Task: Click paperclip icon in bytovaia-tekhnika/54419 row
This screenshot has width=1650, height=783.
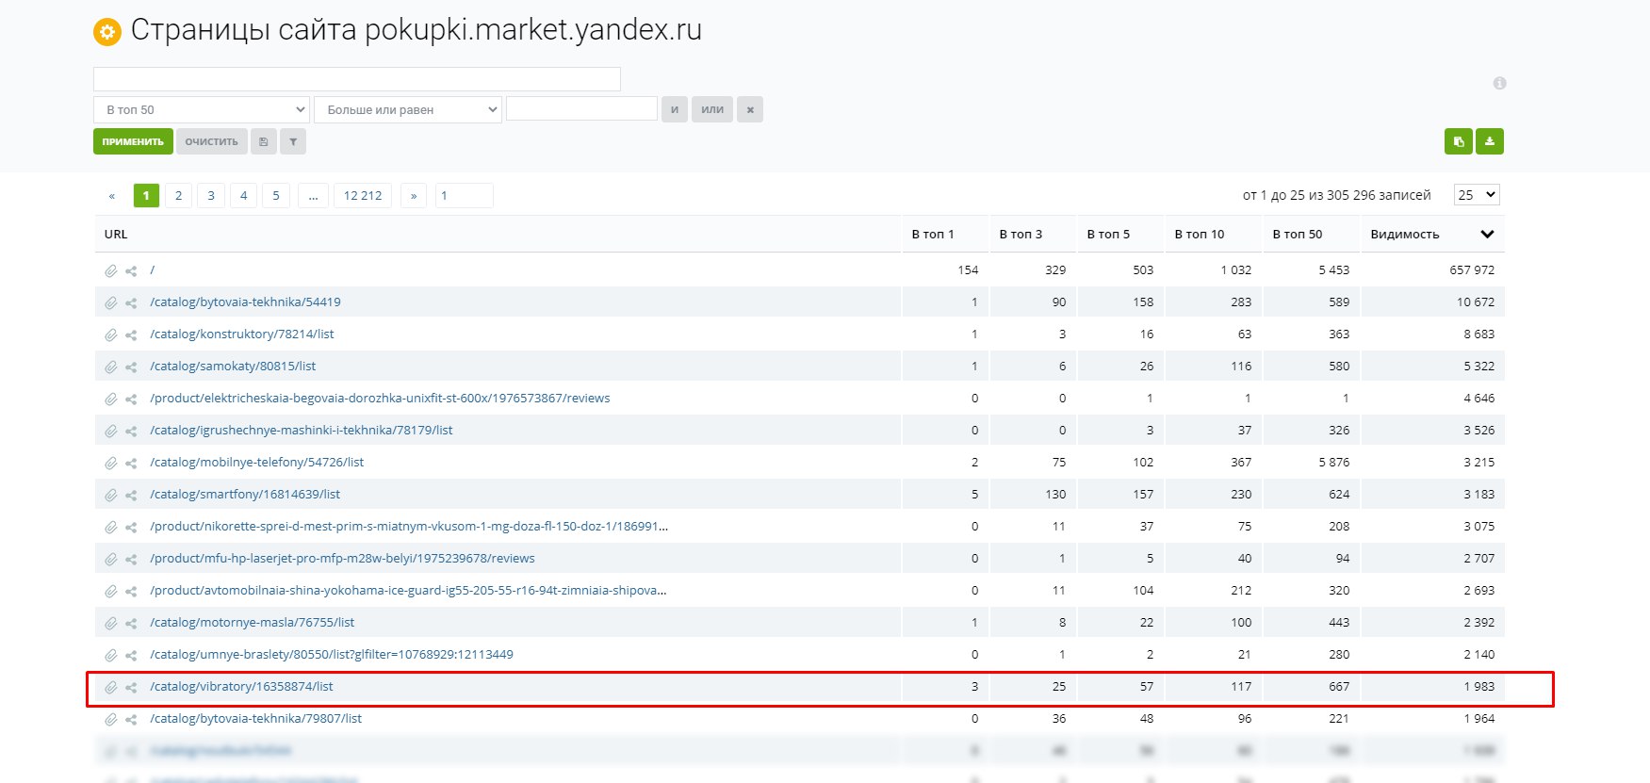Action: coord(111,302)
